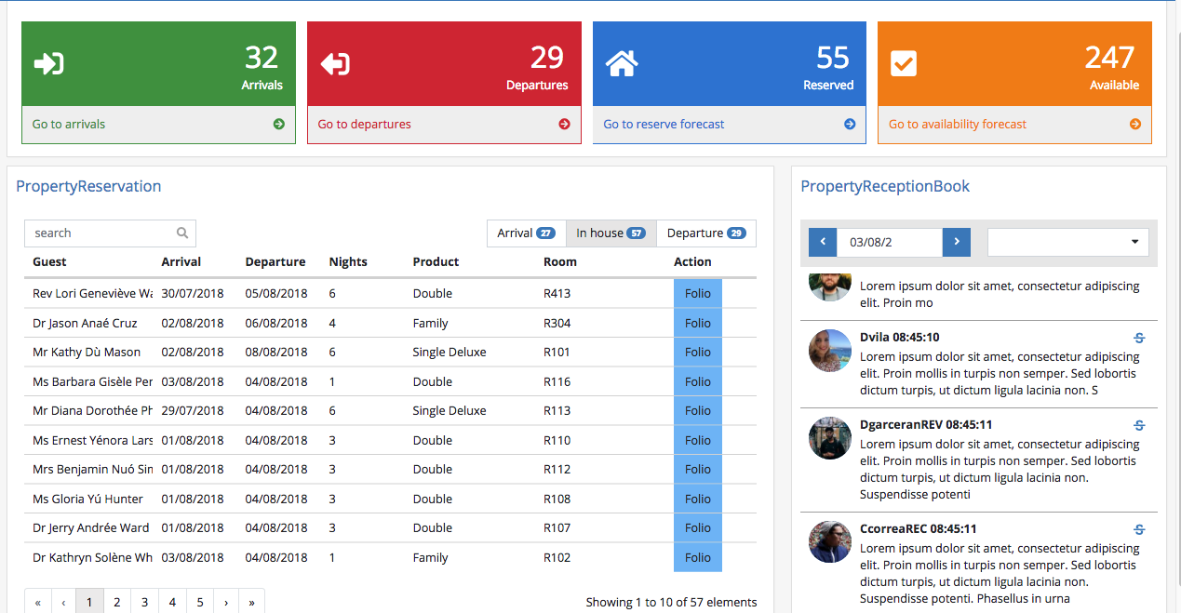This screenshot has height=613, width=1181.
Task: Go to previous date in reception book
Action: pos(823,243)
